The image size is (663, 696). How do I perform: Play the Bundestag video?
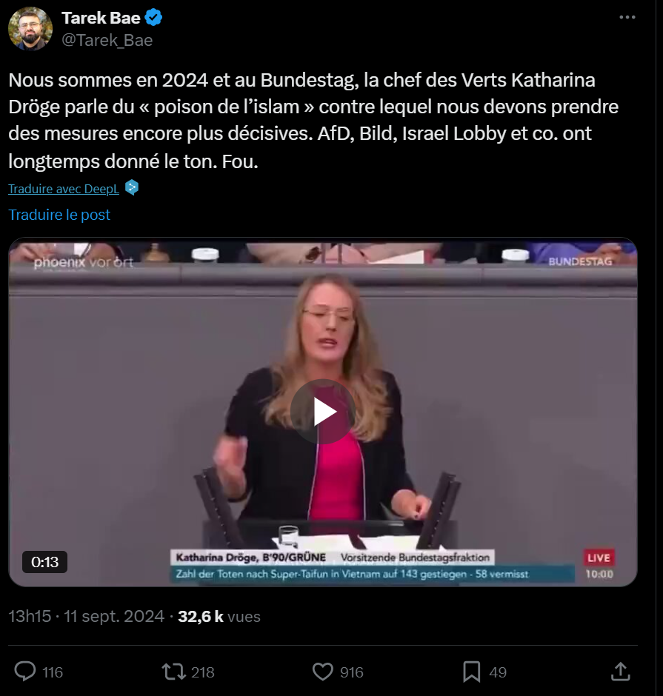tap(323, 412)
